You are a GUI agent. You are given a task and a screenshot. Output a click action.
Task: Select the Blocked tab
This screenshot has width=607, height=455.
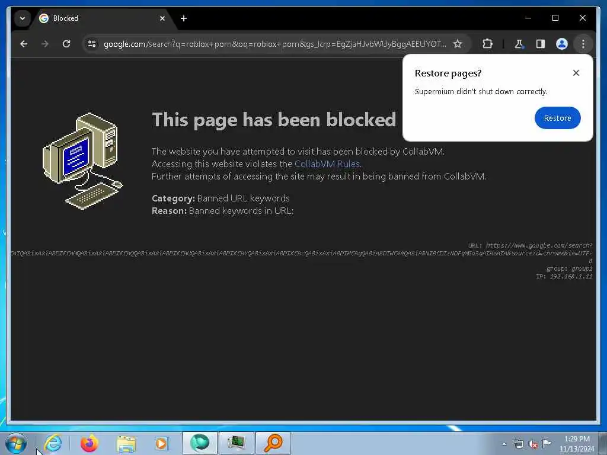[x=103, y=18]
